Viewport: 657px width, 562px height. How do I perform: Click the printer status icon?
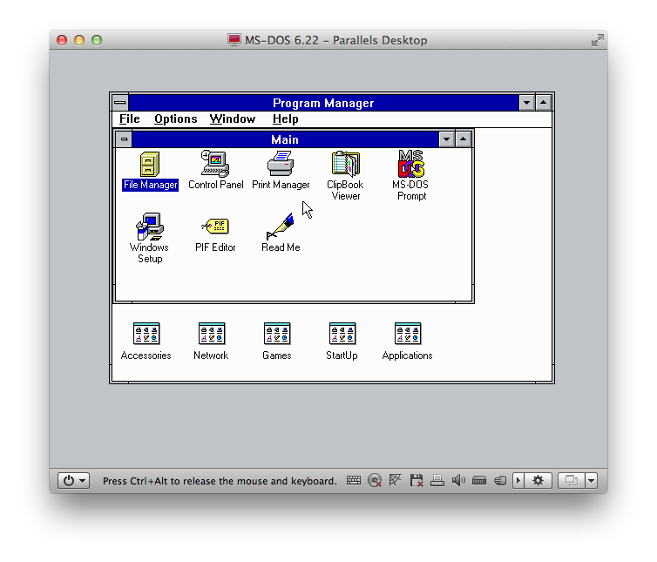tap(437, 480)
